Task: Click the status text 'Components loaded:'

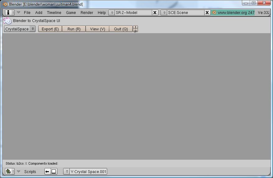Action: (43, 163)
